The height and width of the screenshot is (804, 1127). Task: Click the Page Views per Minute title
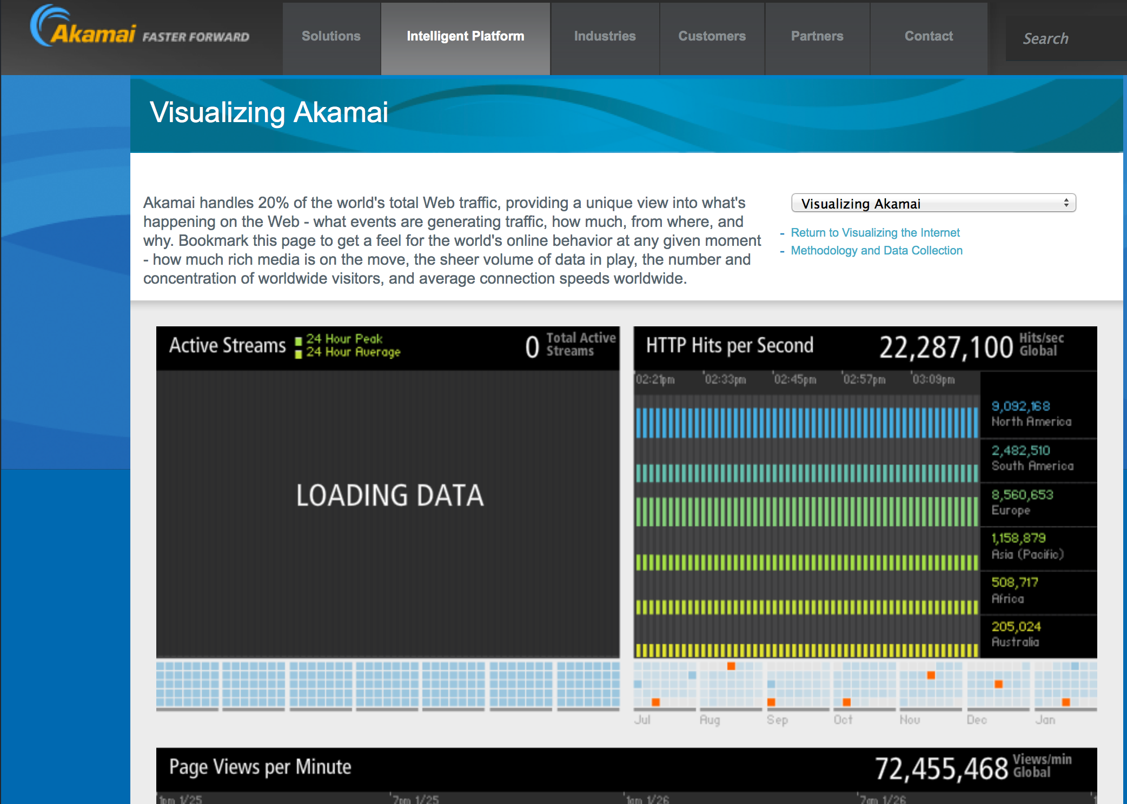[260, 767]
